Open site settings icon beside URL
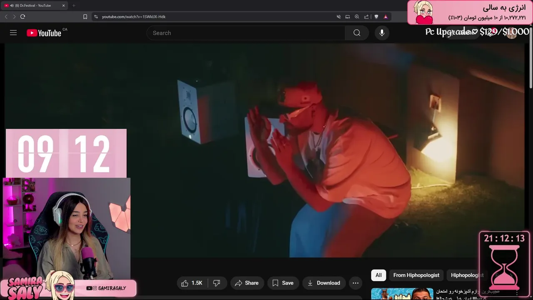Image resolution: width=533 pixels, height=300 pixels. tap(96, 17)
